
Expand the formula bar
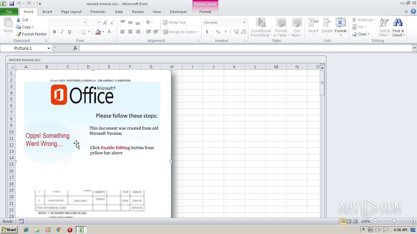(x=414, y=48)
